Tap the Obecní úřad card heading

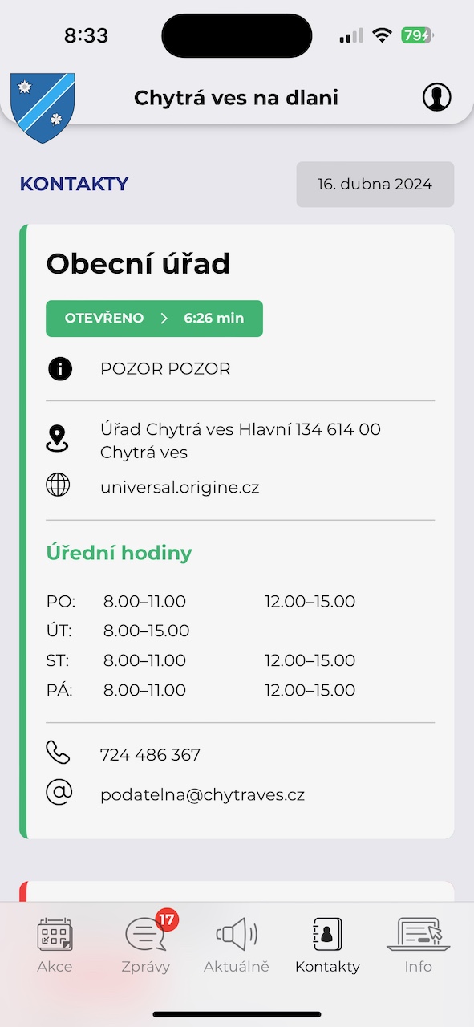(138, 264)
